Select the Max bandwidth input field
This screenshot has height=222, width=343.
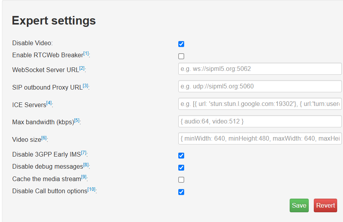(x=260, y=122)
